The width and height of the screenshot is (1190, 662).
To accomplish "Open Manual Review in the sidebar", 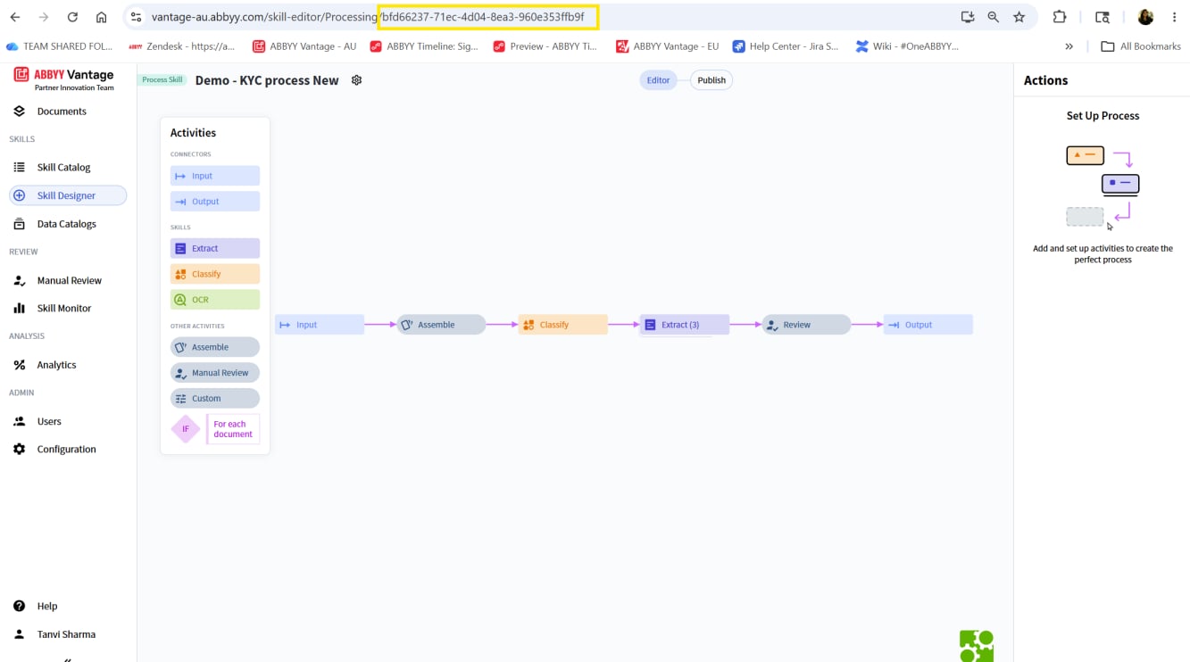I will tap(69, 280).
